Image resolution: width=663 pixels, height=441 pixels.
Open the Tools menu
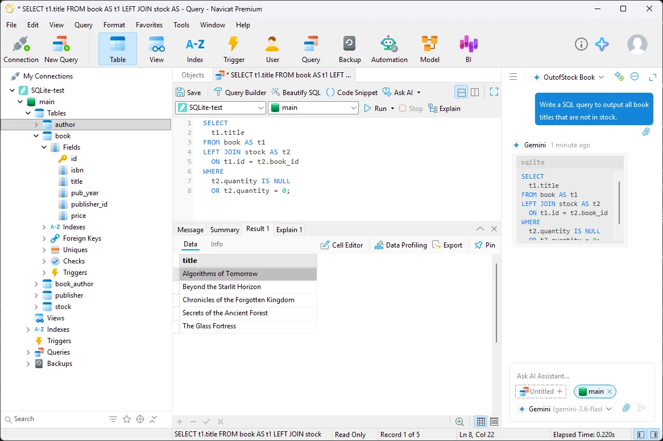pyautogui.click(x=181, y=25)
